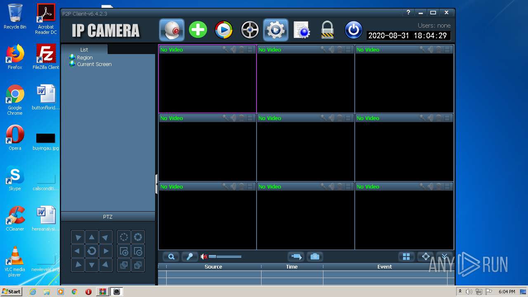Screen dimensions: 528x297
Task: Move PTZ camera diagonally down-right
Action: [106, 265]
